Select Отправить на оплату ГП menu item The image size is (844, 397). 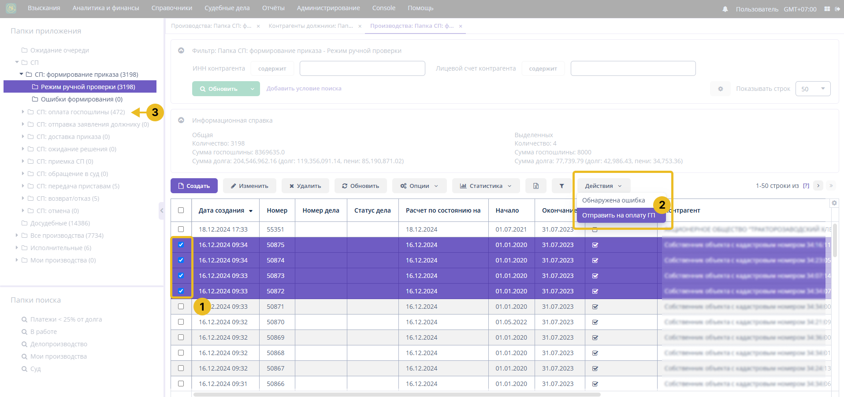pyautogui.click(x=618, y=215)
